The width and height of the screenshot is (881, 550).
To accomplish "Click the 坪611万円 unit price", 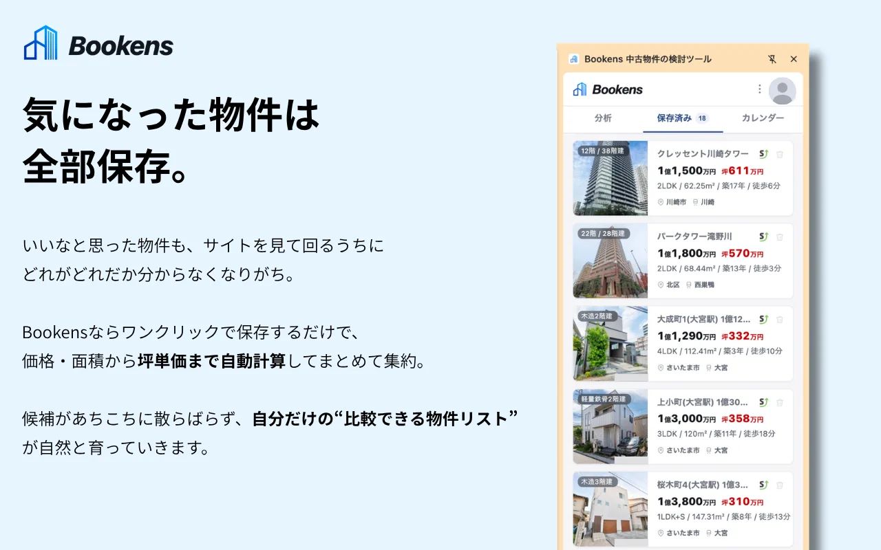I will coord(743,170).
